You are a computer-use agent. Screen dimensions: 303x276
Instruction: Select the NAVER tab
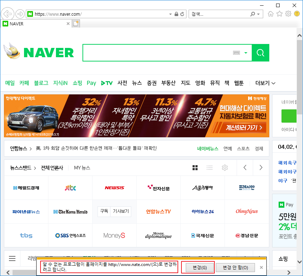point(36,24)
